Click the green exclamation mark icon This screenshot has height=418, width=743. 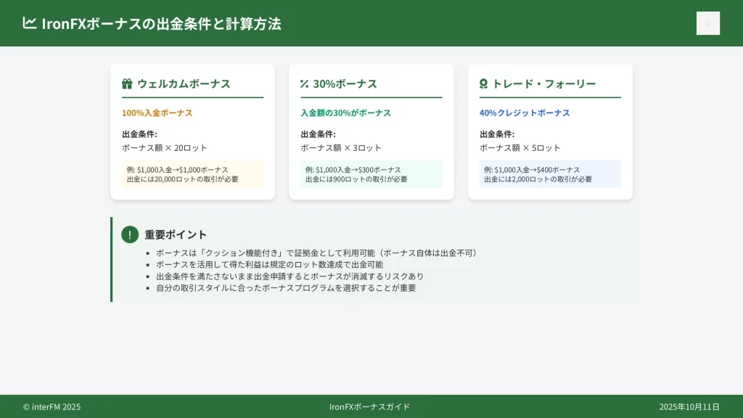pos(130,234)
